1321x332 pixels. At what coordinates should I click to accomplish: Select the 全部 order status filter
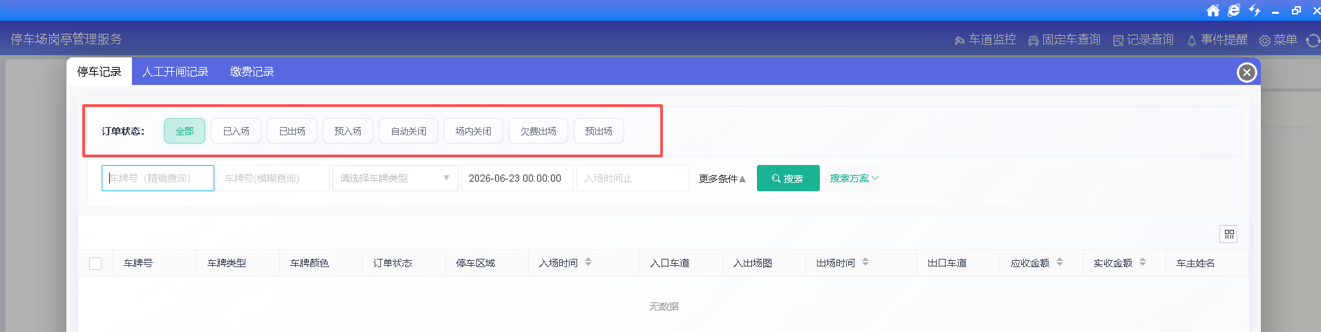click(x=185, y=131)
